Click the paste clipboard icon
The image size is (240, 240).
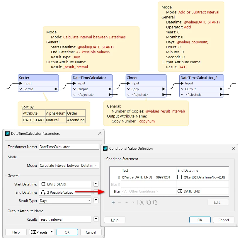tap(155, 202)
